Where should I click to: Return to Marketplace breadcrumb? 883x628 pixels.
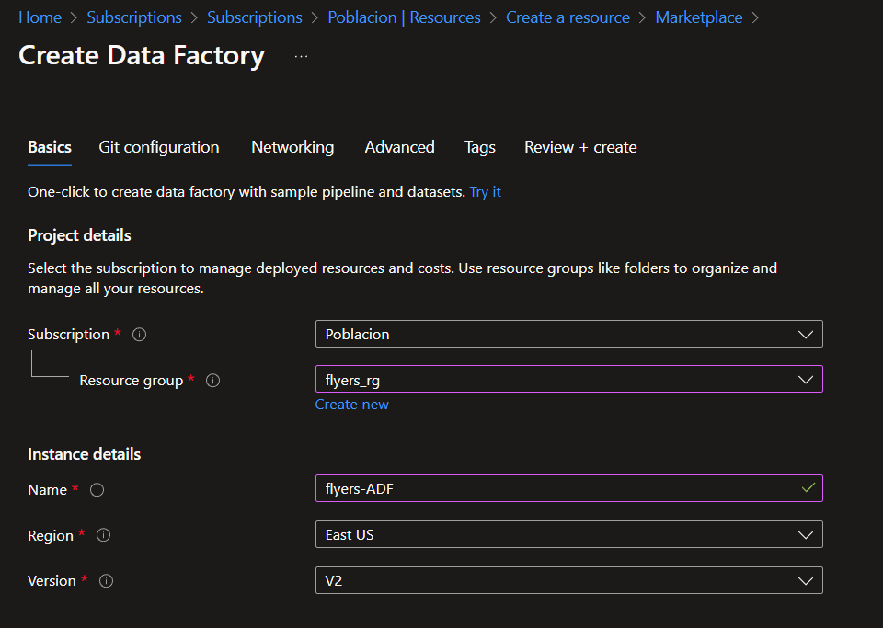tap(698, 17)
